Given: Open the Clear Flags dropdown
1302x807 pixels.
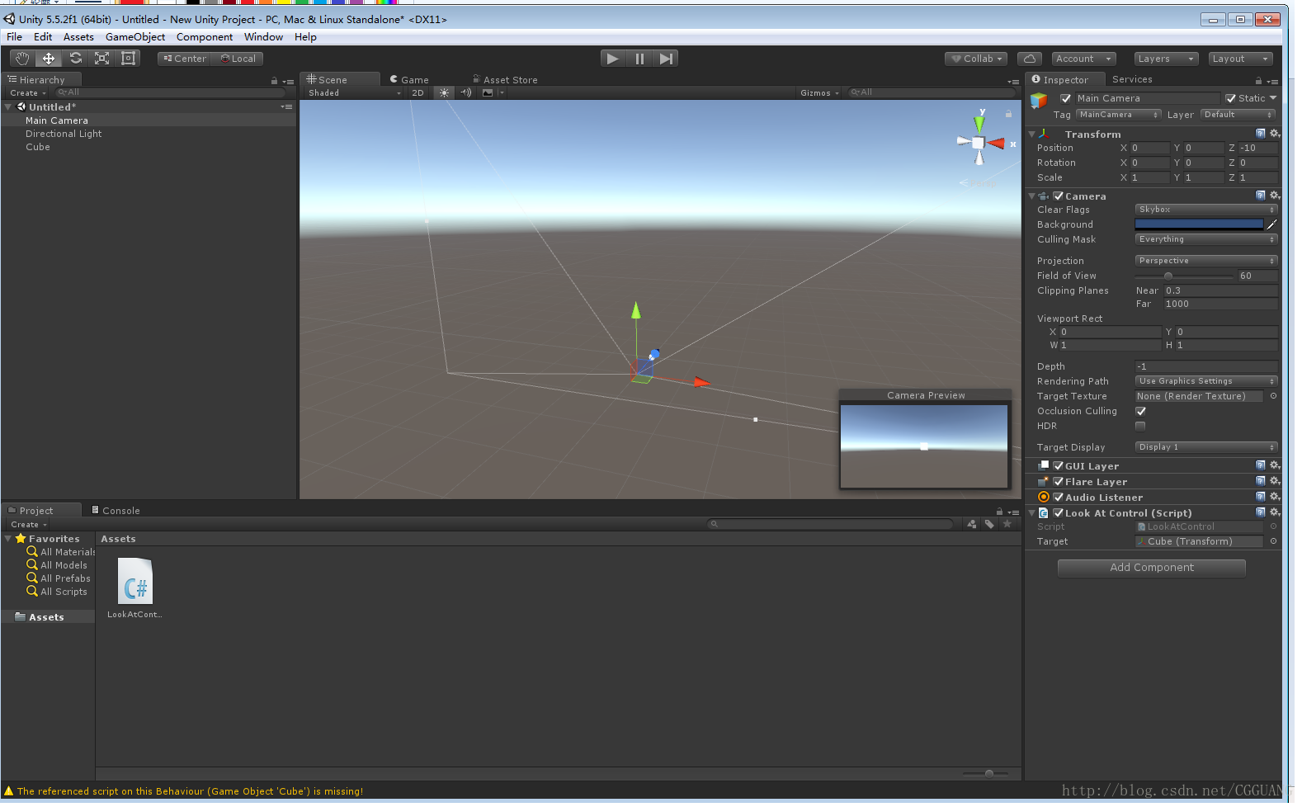Looking at the screenshot, I should point(1206,210).
